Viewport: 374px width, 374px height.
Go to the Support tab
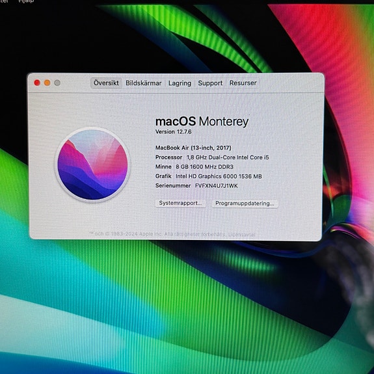tap(210, 83)
